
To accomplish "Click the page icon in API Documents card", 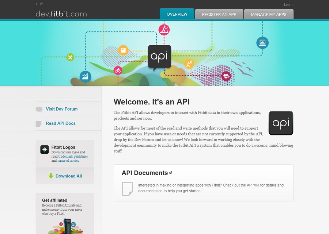I will 127,188.
